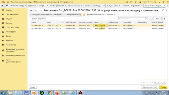The image size is (169, 95).
Task: Open Казначейство section
Action: pos(11,45)
